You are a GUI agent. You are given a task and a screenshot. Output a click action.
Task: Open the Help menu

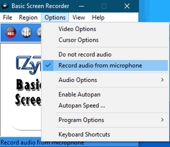click(x=98, y=17)
